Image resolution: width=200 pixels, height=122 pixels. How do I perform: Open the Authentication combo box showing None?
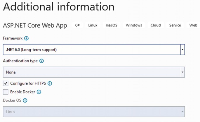(x=94, y=72)
